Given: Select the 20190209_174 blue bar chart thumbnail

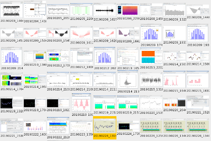Looking at the screenshot, I should point(151,33).
